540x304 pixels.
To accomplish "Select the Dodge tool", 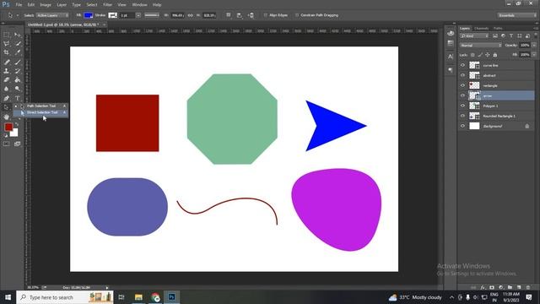I will tap(18, 89).
